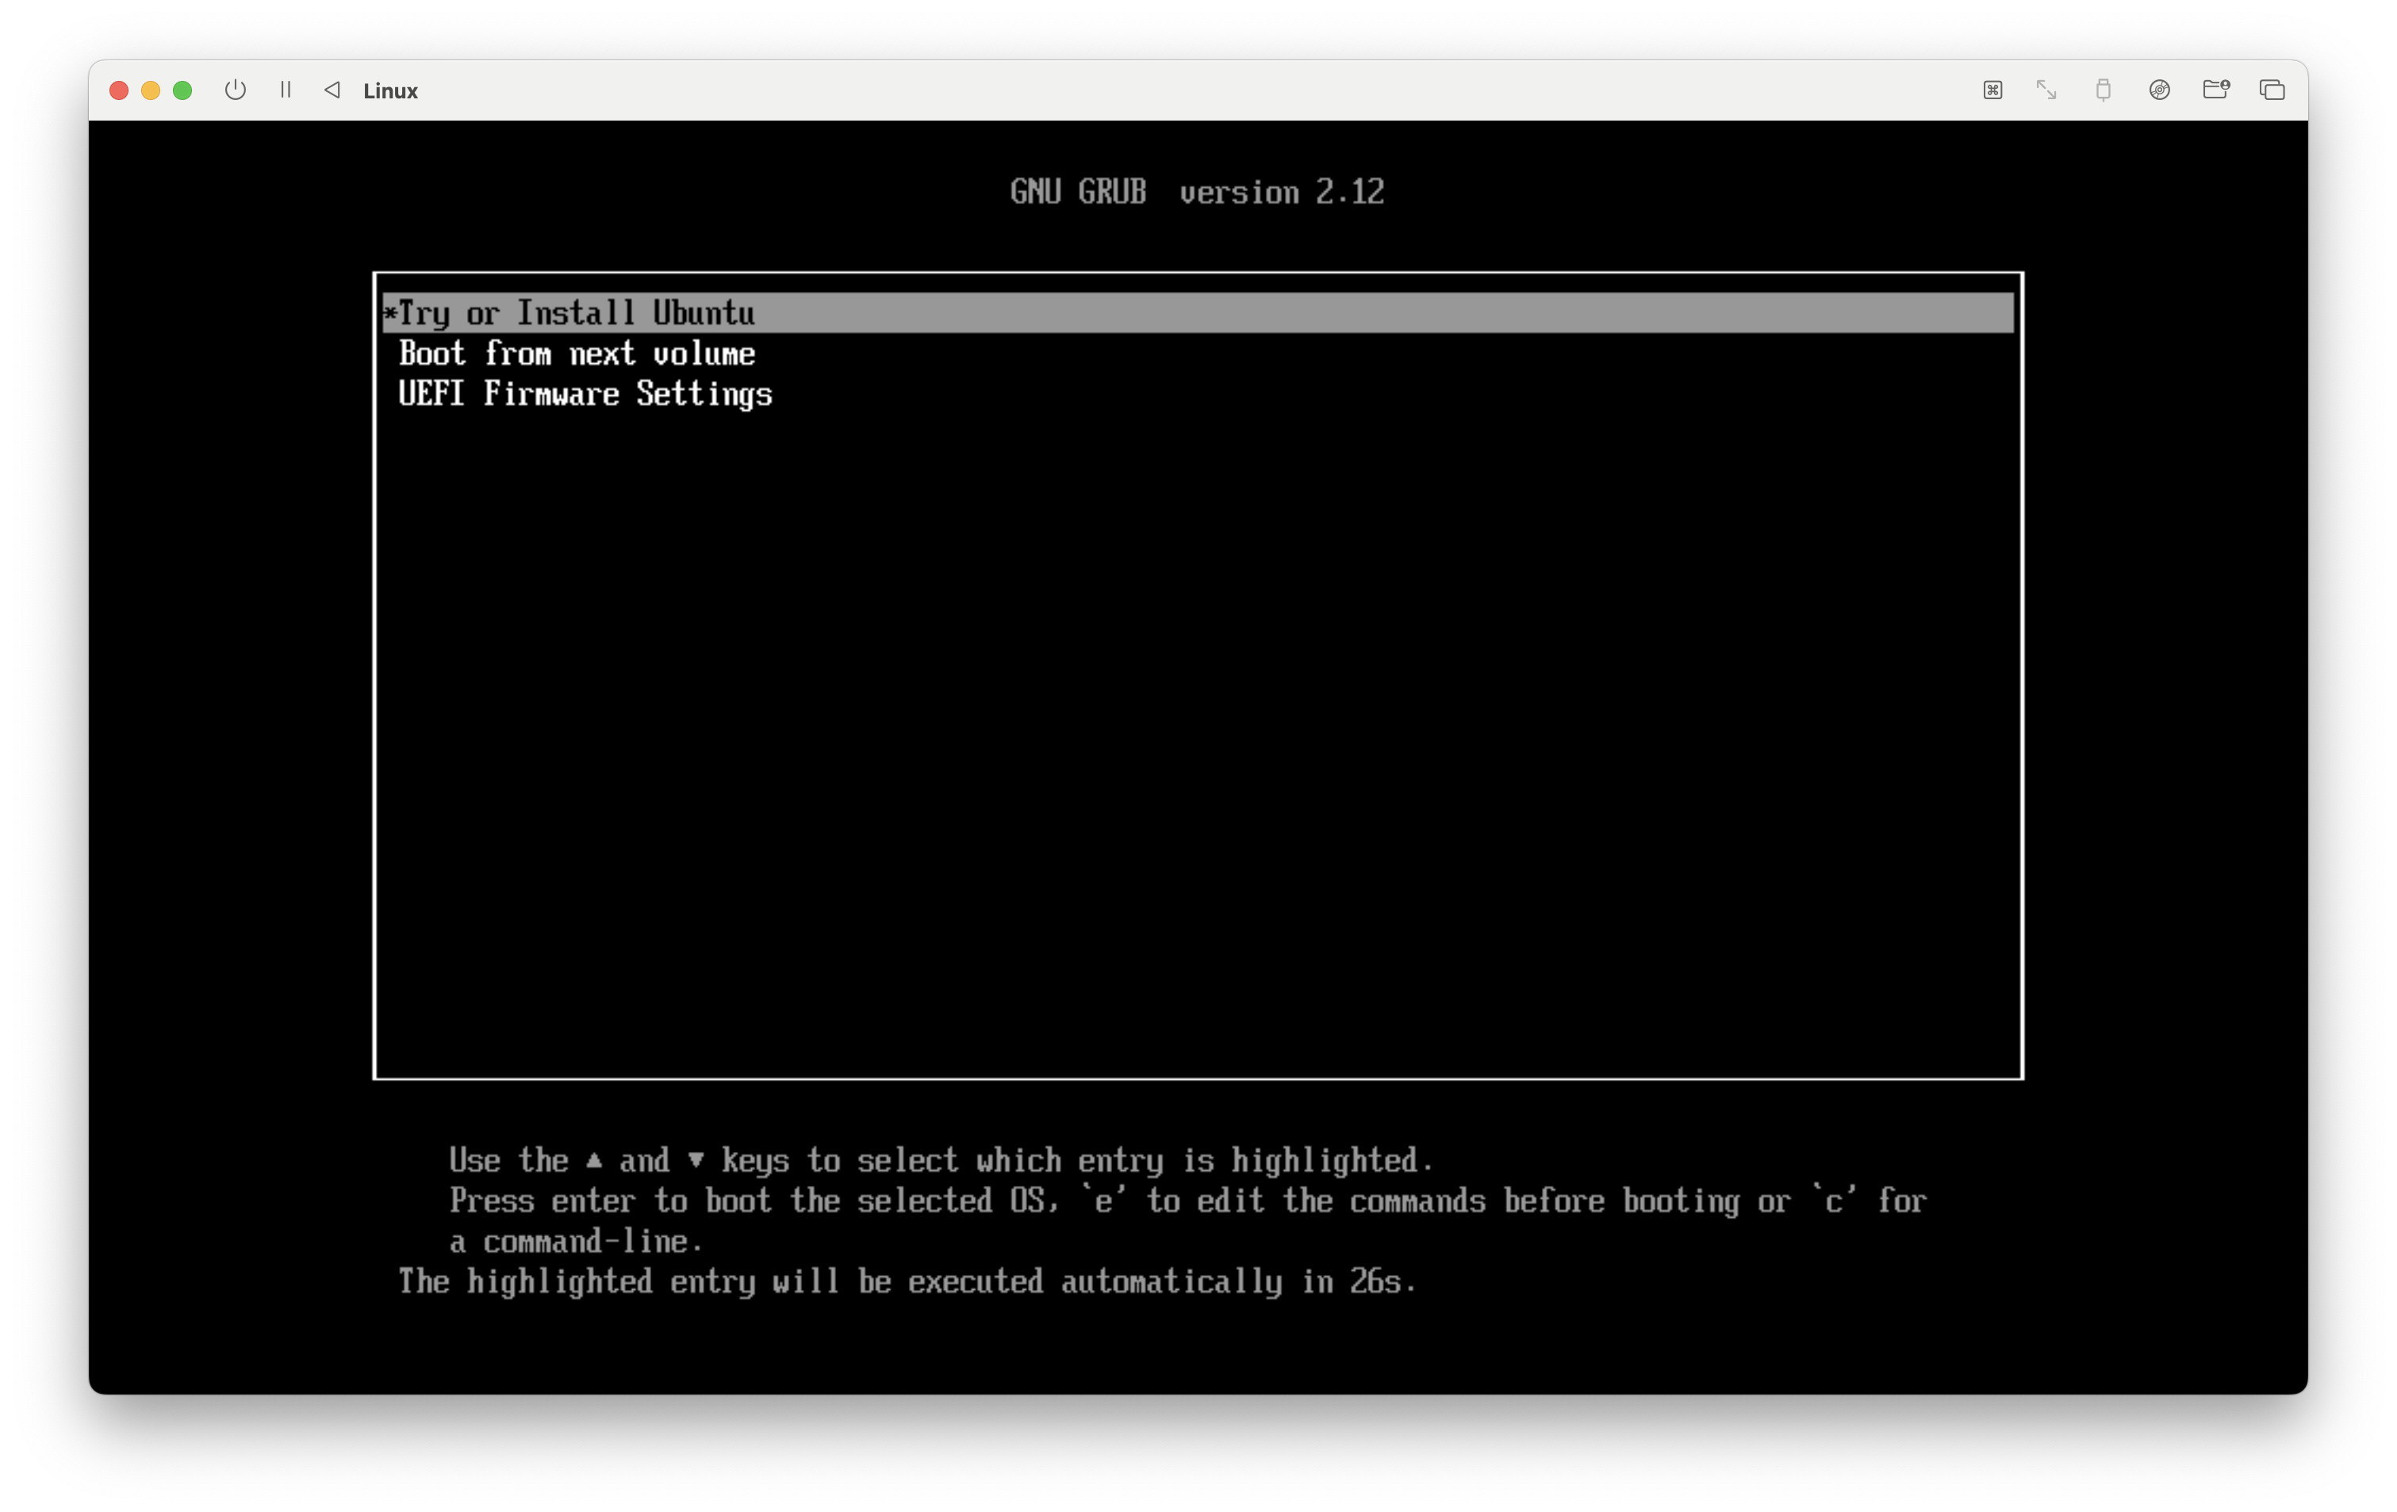Toggle capture input command-key icon
The width and height of the screenshot is (2397, 1512).
[1992, 90]
